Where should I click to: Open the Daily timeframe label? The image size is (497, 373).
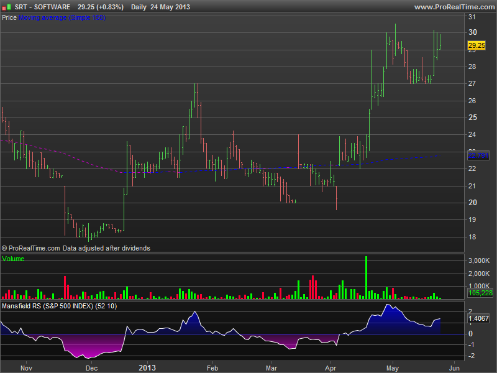[140, 7]
